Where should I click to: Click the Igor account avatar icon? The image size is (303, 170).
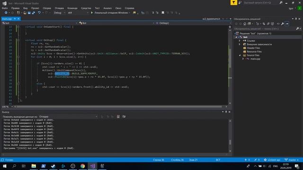[300, 8]
